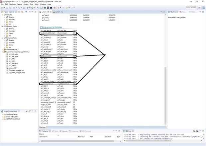Click the first SDK Log toolbar icon

tap(194, 131)
